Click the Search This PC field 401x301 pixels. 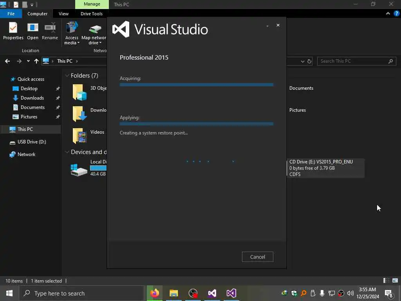[356, 61]
